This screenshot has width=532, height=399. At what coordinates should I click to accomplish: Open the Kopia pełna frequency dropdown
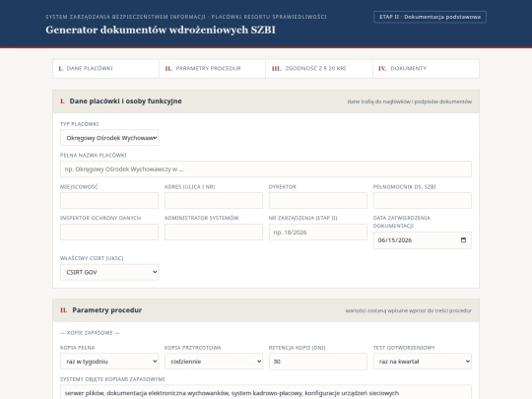109,362
